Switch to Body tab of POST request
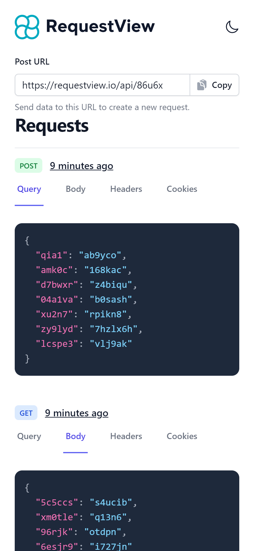The width and height of the screenshot is (254, 551). click(75, 189)
